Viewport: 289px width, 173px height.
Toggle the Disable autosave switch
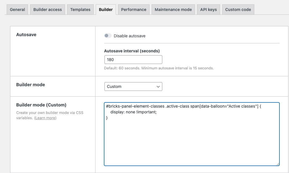108,36
